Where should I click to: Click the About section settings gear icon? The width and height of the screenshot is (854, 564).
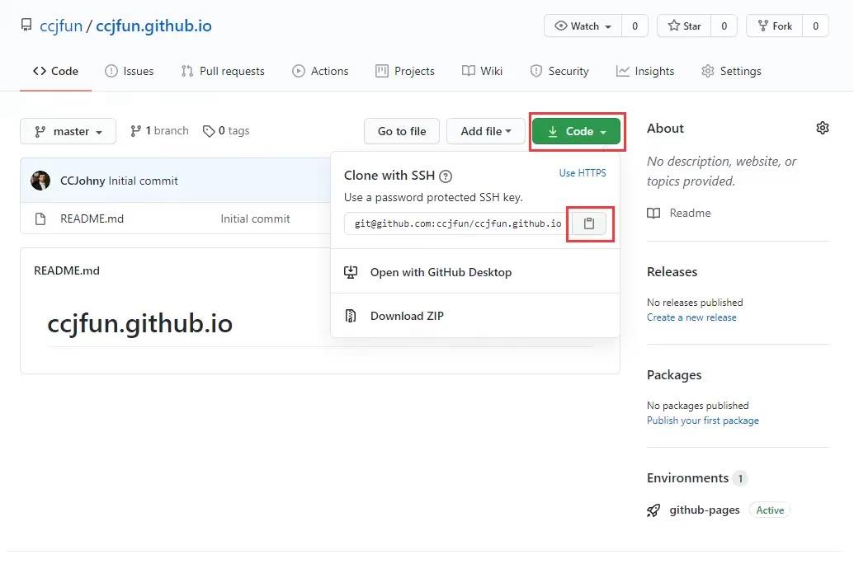point(822,128)
